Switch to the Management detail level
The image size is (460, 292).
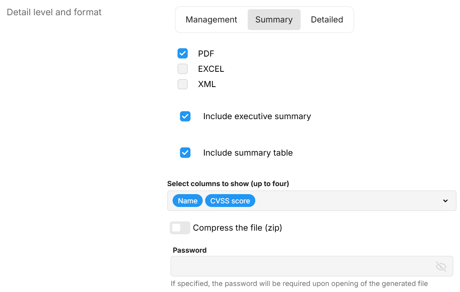212,20
